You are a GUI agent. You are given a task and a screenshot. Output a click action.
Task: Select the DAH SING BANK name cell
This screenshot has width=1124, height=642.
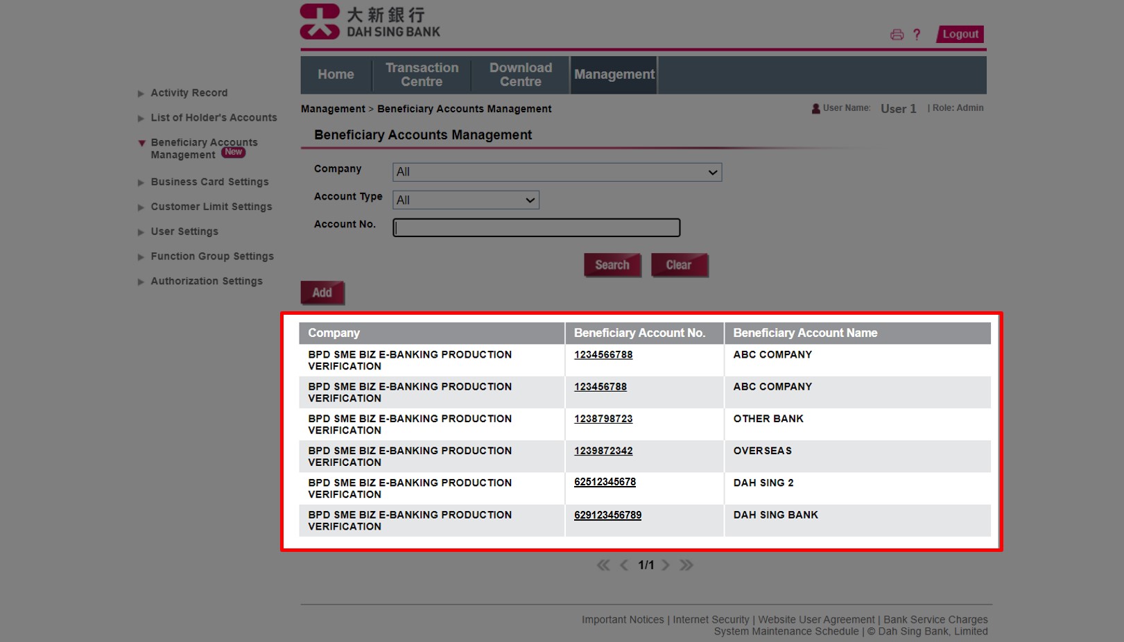point(858,520)
